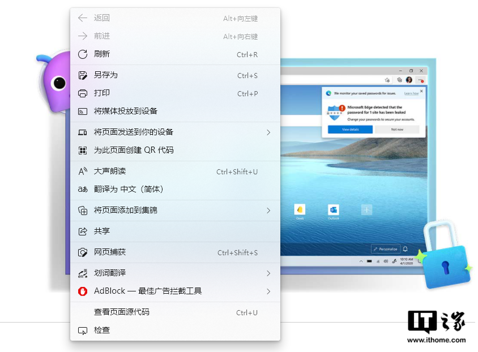Click the cast icon beside 将媒体投放到设备
The width and height of the screenshot is (478, 352).
pos(83,111)
